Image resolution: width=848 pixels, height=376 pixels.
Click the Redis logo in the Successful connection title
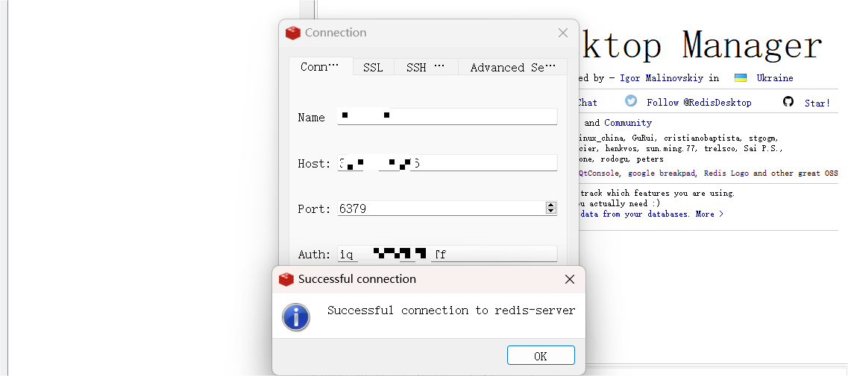pos(286,279)
